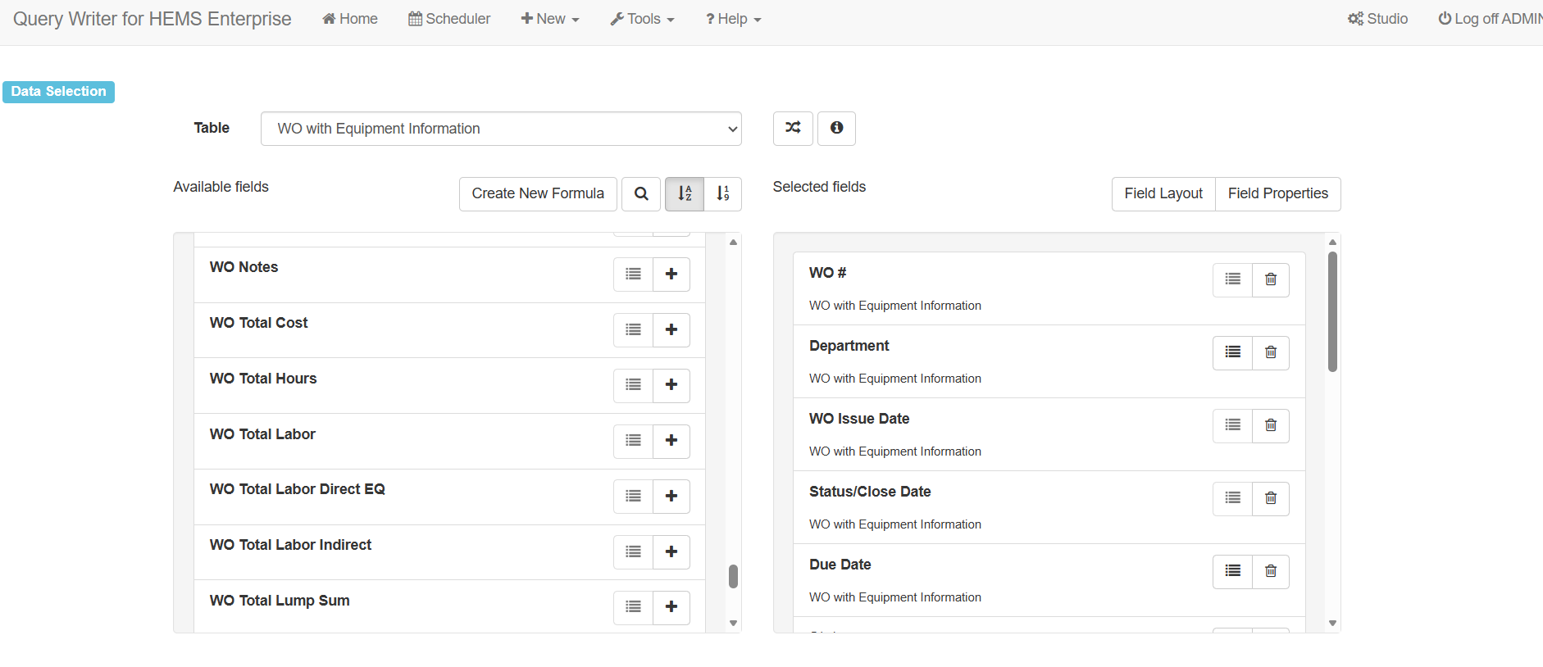Click Create New Formula button

(538, 194)
